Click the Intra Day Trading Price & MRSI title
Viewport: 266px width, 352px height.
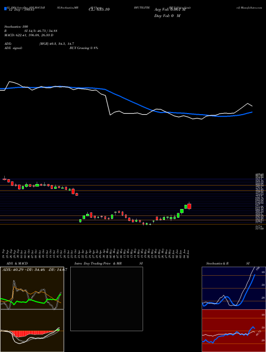109,263
